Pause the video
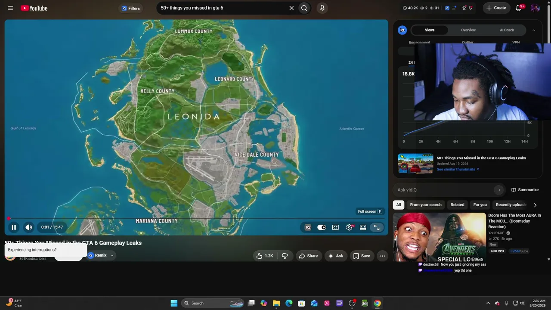This screenshot has width=551, height=310. [x=14, y=227]
